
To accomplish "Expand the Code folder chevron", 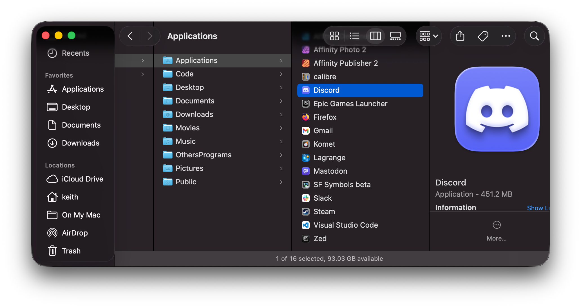I will 281,74.
